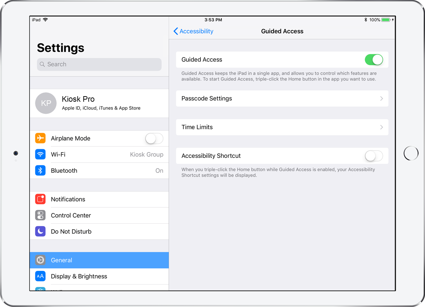Open Bluetooth On status value
The width and height of the screenshot is (425, 307).
pos(159,171)
